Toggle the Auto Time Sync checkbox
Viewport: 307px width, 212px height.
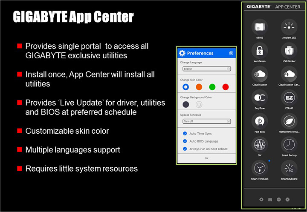tap(185, 133)
